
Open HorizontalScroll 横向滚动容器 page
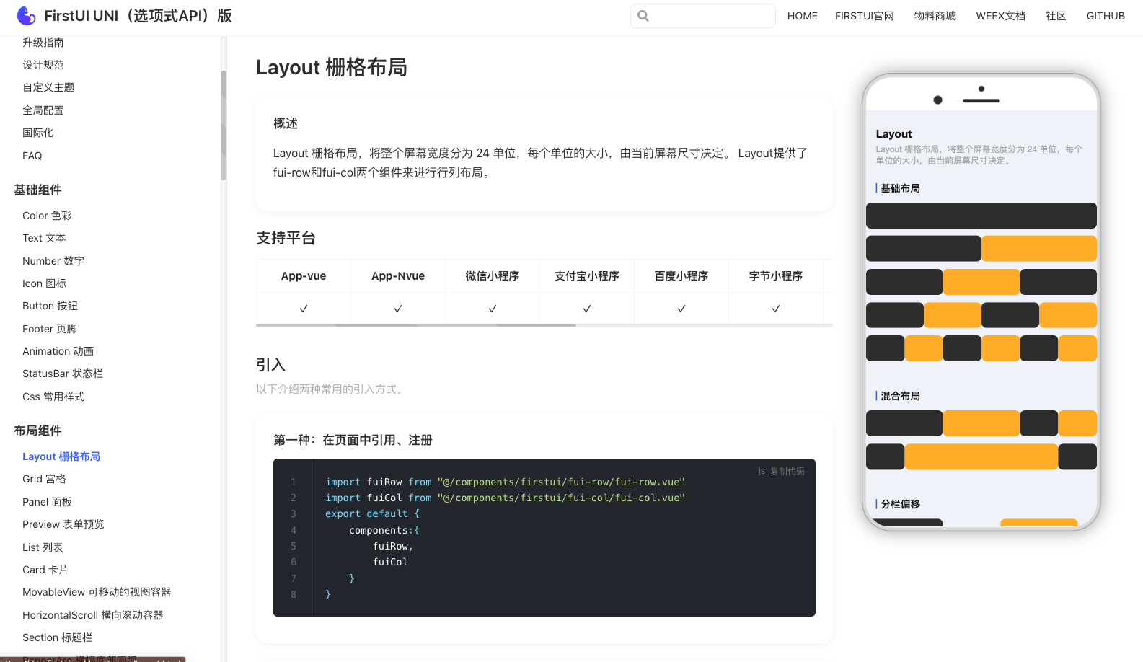pyautogui.click(x=93, y=615)
